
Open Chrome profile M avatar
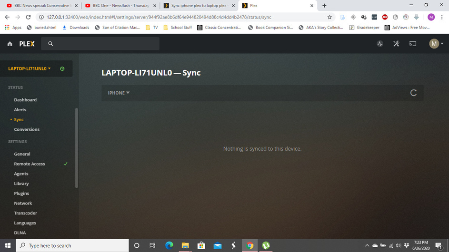pyautogui.click(x=431, y=17)
